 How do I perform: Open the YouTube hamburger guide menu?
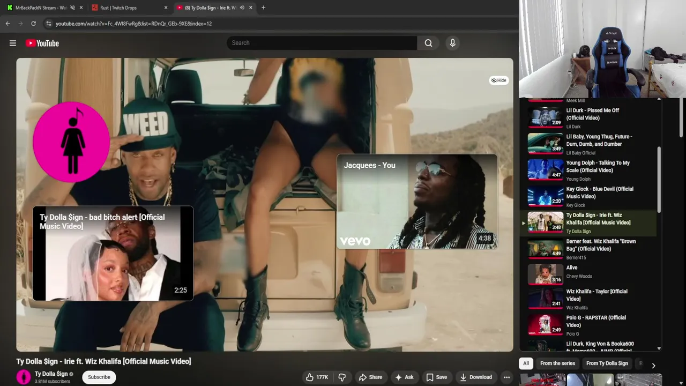coord(13,43)
